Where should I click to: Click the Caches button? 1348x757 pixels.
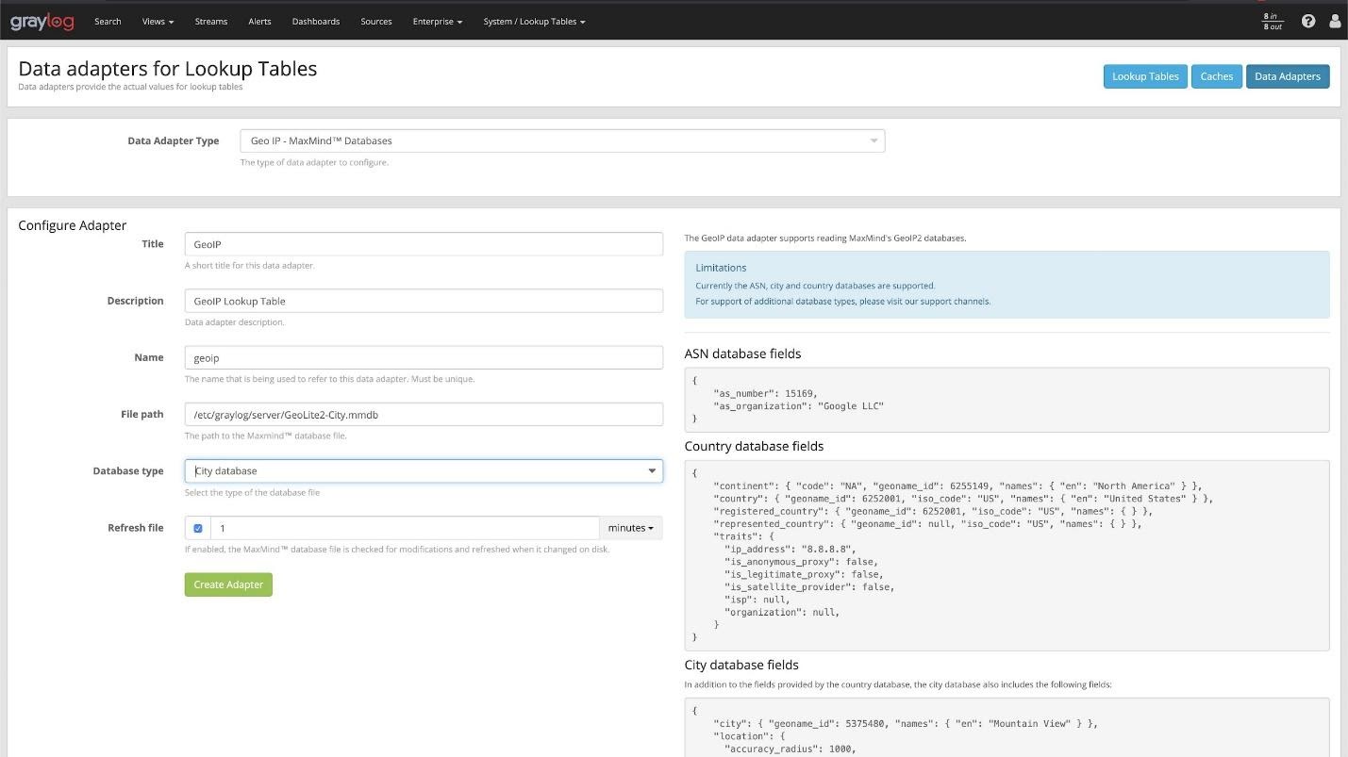(x=1216, y=76)
